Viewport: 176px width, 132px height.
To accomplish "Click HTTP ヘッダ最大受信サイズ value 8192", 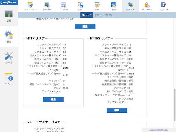I will tap(66, 75).
